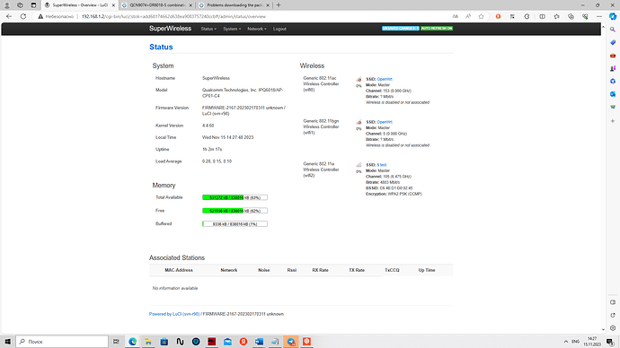Close the SuperWireless Overview tab
Image resolution: width=620 pixels, height=348 pixels.
click(113, 5)
